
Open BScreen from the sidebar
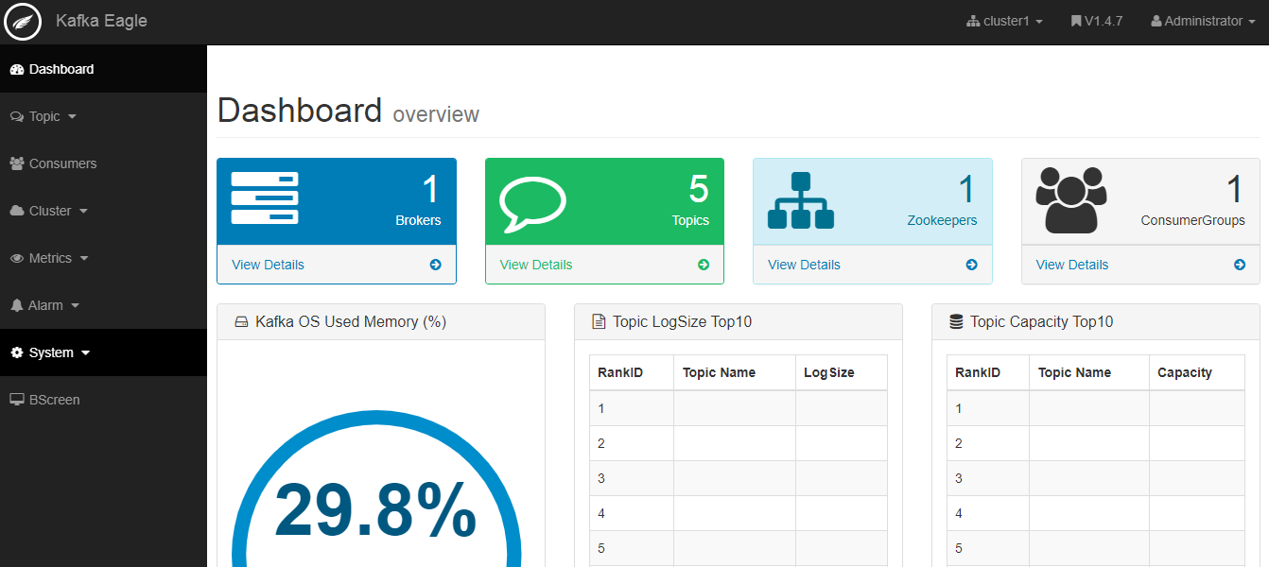point(54,400)
